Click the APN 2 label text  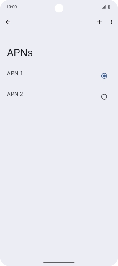tap(15, 94)
